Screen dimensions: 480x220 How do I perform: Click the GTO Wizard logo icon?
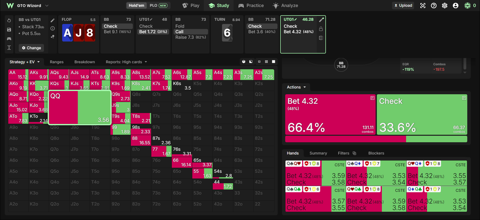coord(10,5)
